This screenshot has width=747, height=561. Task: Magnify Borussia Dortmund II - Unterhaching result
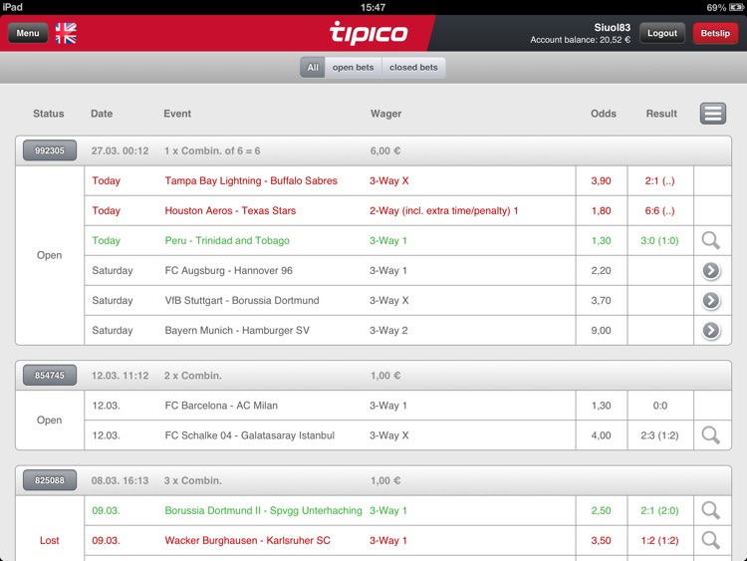click(710, 510)
